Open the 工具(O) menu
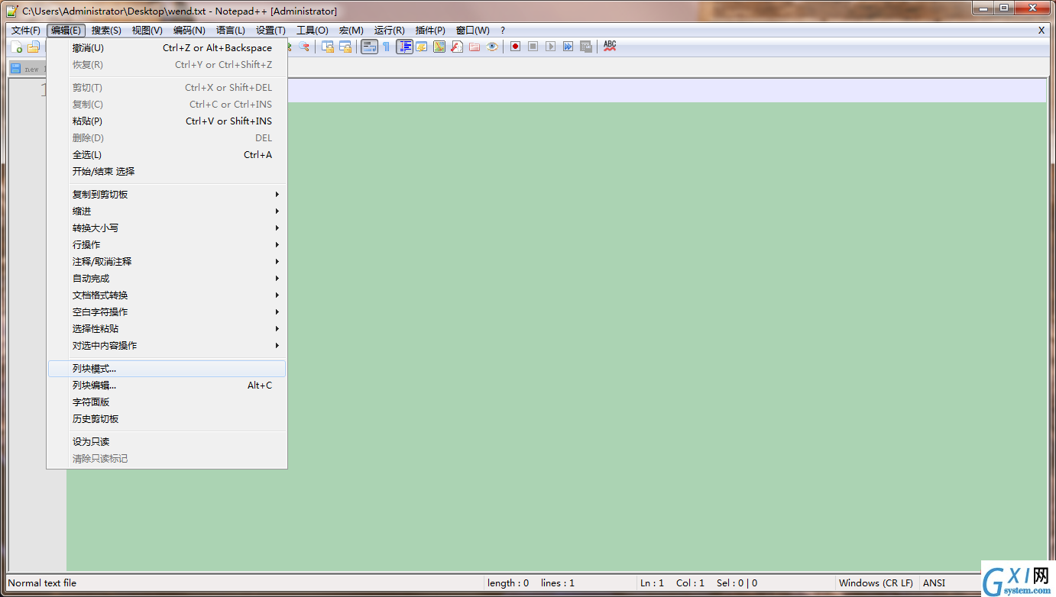Image resolution: width=1056 pixels, height=597 pixels. [x=312, y=31]
